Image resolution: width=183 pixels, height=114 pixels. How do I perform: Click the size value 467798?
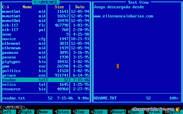click(62, 25)
